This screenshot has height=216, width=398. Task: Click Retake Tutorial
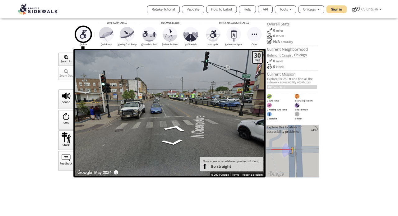[x=163, y=9]
